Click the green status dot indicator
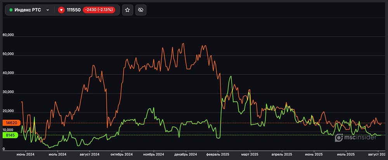Viewport: 388px width, 160px height. click(11, 10)
